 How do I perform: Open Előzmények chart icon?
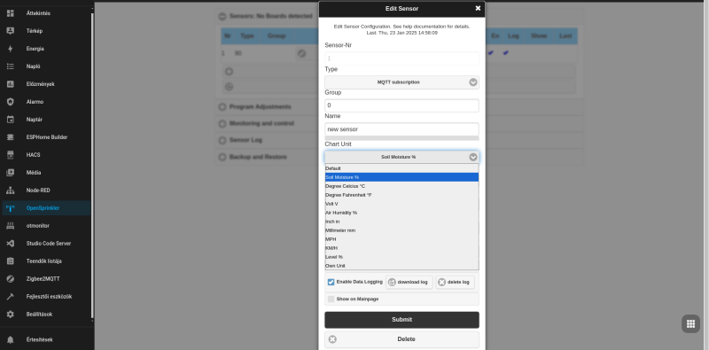tap(11, 84)
